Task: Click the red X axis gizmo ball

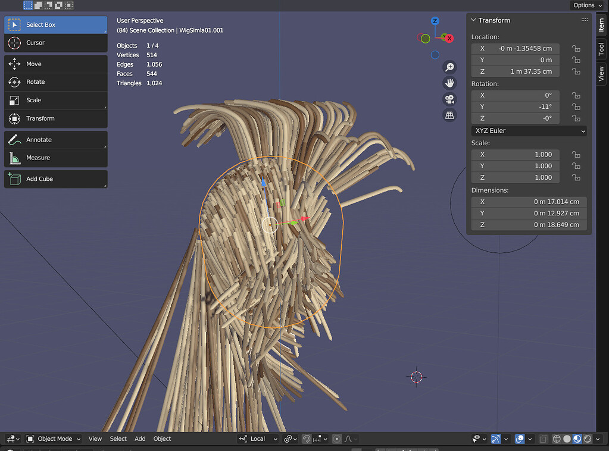Action: tap(449, 39)
